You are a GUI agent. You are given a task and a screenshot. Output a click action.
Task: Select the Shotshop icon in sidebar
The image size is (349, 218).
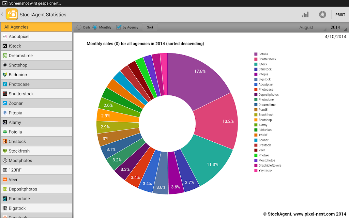(x=5, y=65)
